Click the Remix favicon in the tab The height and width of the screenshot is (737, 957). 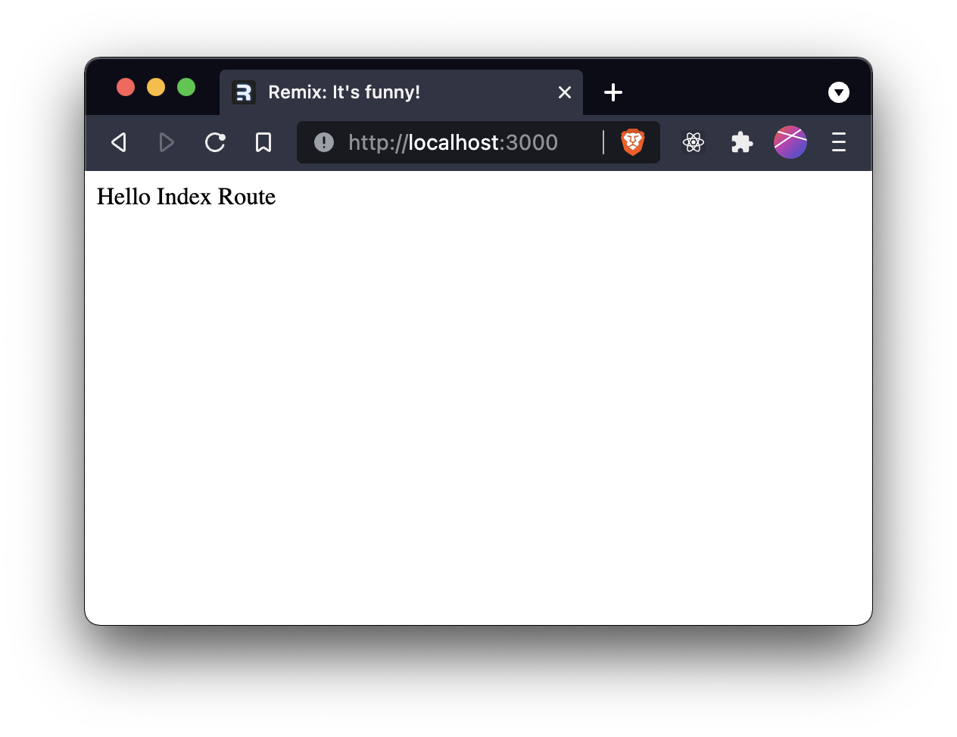click(x=244, y=92)
